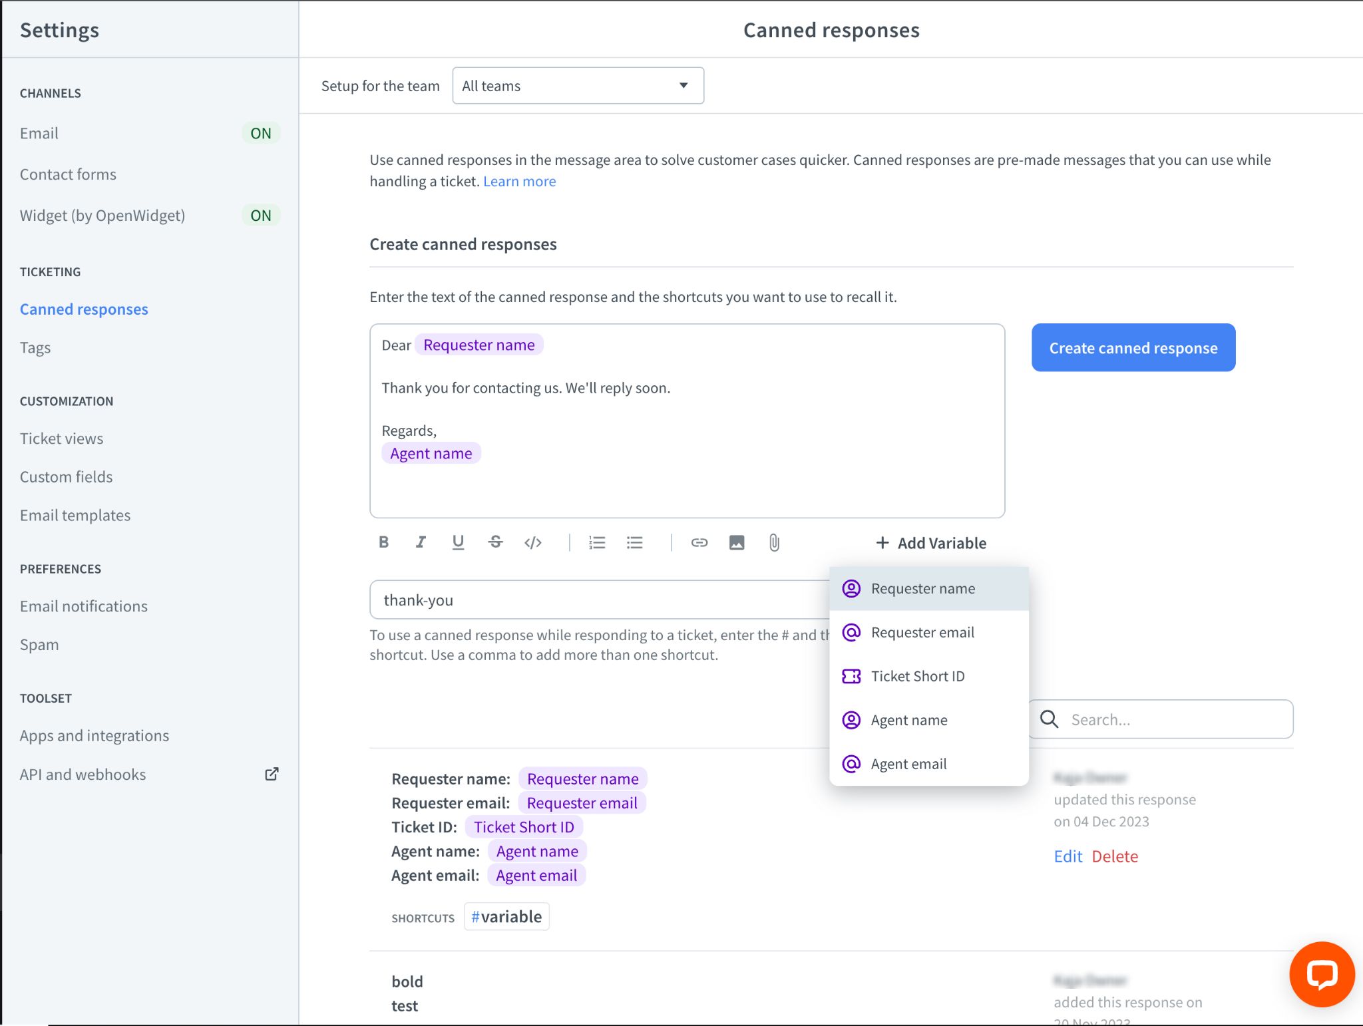1363x1026 pixels.
Task: Choose Requester email from the variable menu
Action: tap(929, 632)
